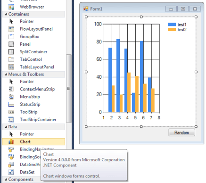This screenshot has width=206, height=183.
Task: Click the 100 y-axis label
Action: pyautogui.click(x=98, y=24)
